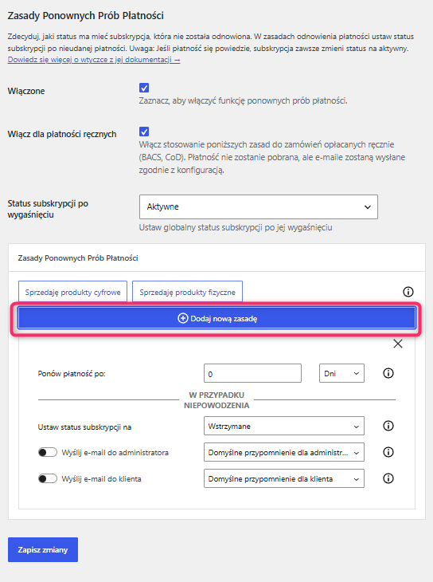
Task: Click info icon for administrator email template
Action: [x=388, y=452]
